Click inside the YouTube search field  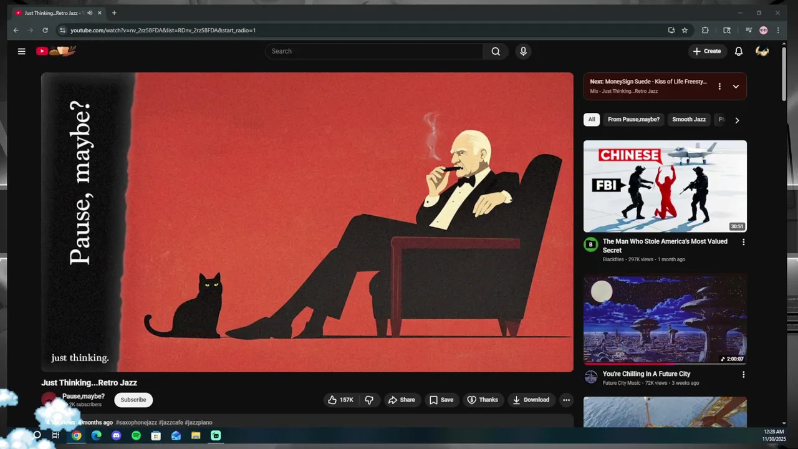pos(374,51)
